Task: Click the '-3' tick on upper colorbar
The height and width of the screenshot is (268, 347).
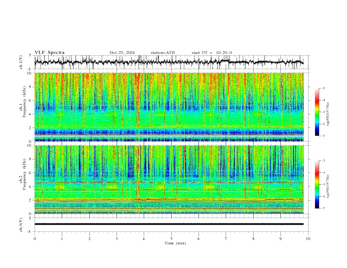Action: pyautogui.click(x=323, y=88)
